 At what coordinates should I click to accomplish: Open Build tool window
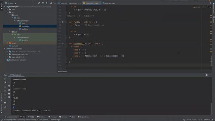(x=73, y=117)
